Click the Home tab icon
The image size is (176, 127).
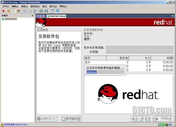[x=38, y=16]
